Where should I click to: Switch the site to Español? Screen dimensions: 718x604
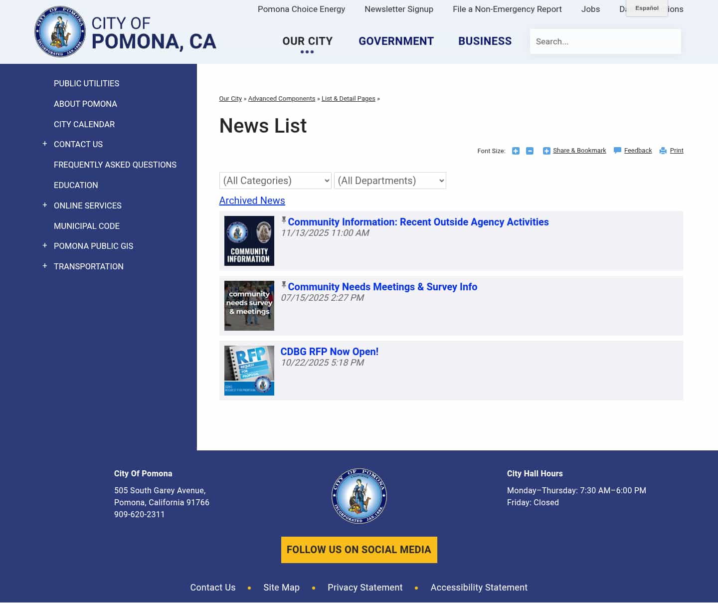click(647, 8)
